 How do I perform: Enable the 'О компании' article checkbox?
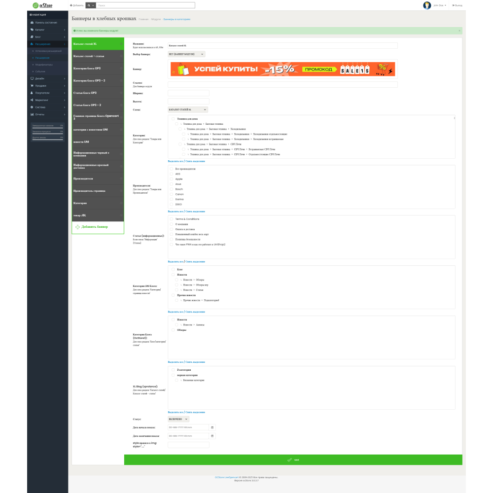(172, 224)
